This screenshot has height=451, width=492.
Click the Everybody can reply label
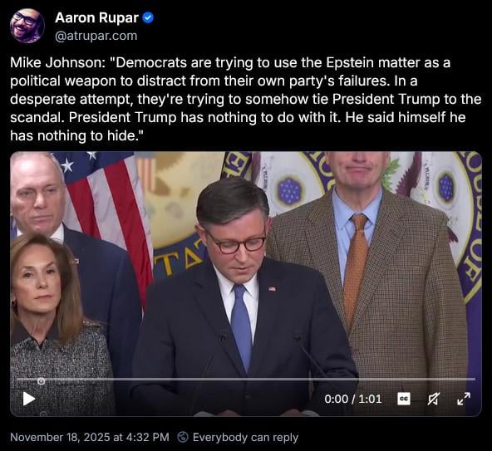click(245, 437)
